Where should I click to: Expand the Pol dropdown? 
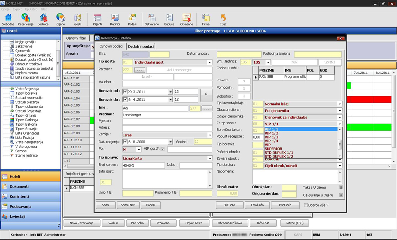[139, 149]
